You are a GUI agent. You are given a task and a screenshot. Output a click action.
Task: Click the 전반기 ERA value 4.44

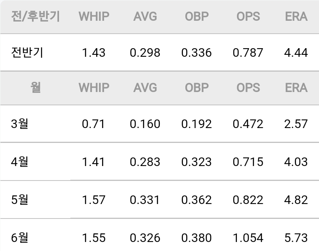coord(296,53)
